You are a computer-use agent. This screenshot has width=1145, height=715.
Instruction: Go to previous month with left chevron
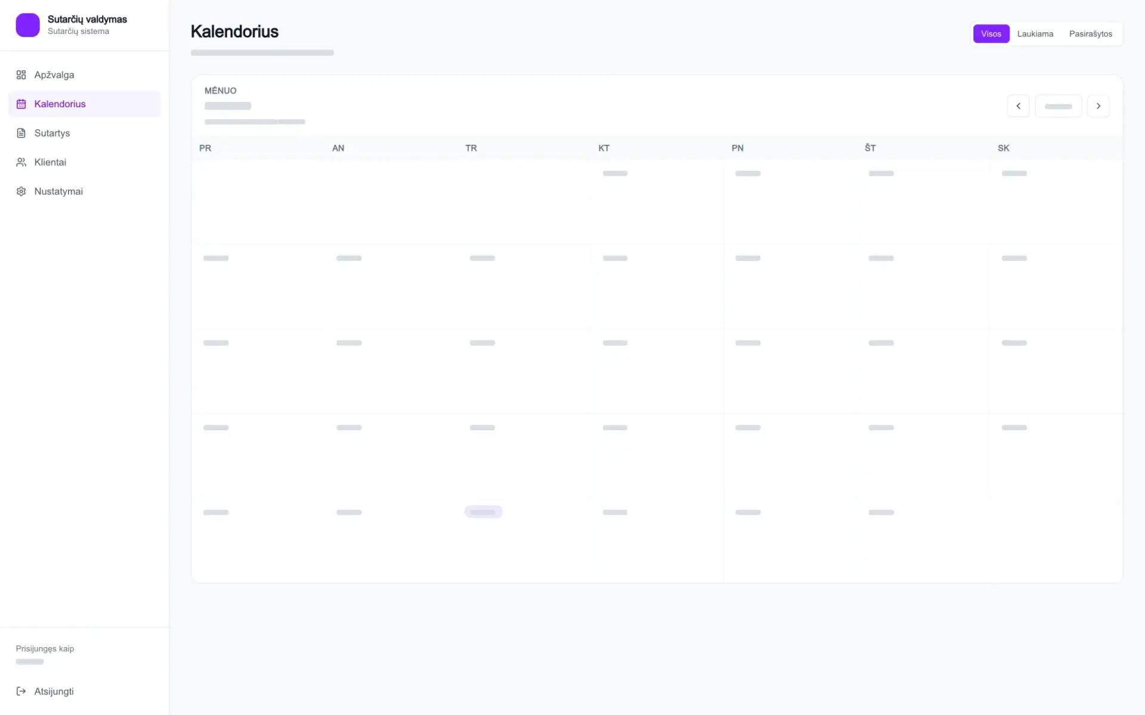1018,106
